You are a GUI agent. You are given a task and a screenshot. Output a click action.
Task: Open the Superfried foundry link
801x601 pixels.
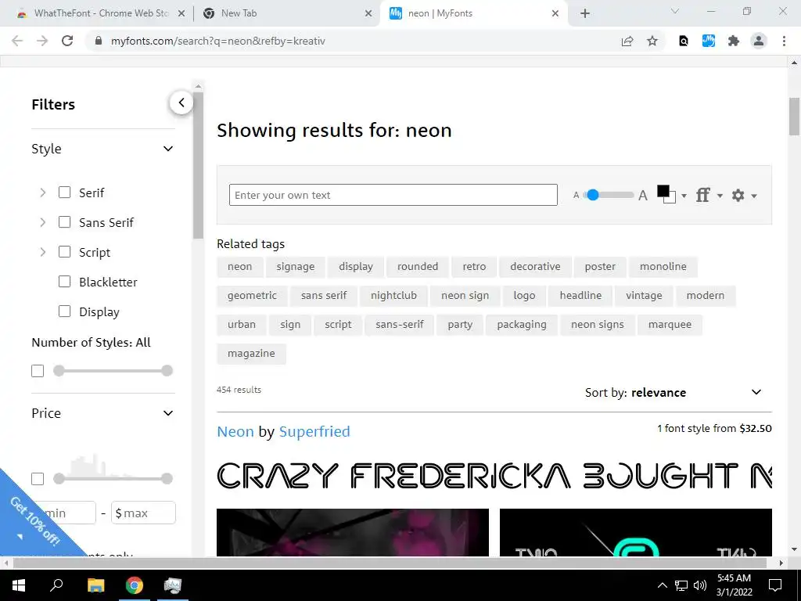pyautogui.click(x=314, y=431)
